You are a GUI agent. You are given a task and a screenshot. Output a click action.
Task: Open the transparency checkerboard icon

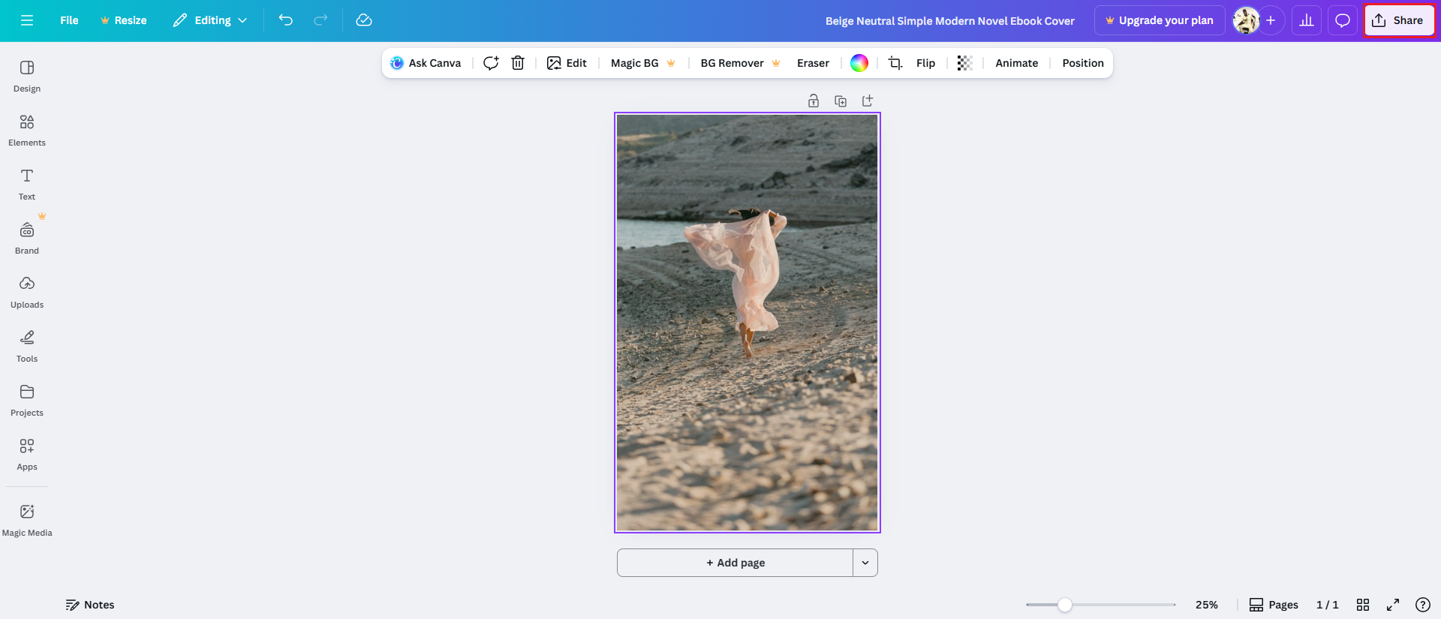pyautogui.click(x=964, y=63)
